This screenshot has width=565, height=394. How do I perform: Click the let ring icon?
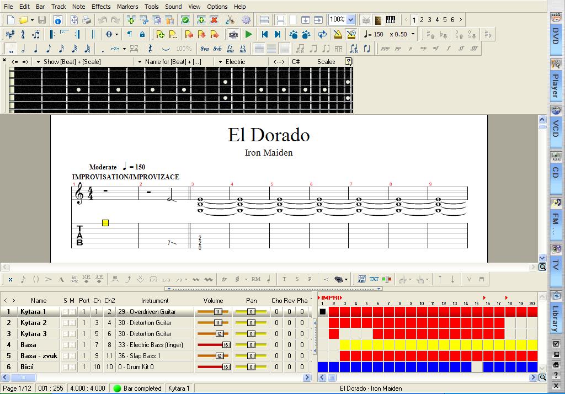coord(74,279)
